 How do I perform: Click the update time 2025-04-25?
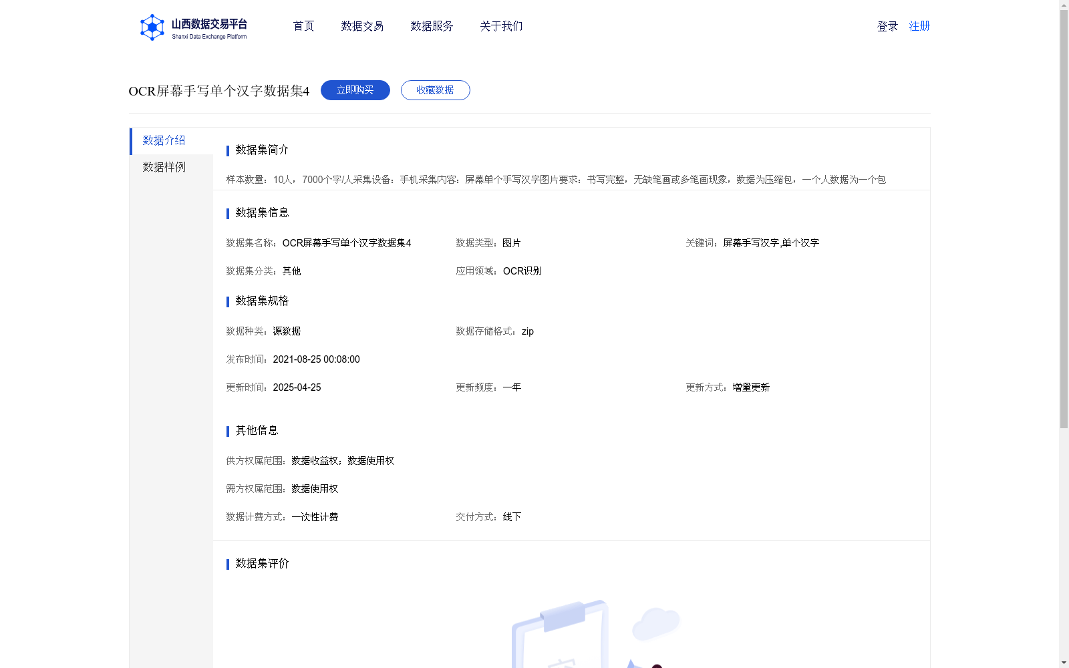tap(297, 387)
